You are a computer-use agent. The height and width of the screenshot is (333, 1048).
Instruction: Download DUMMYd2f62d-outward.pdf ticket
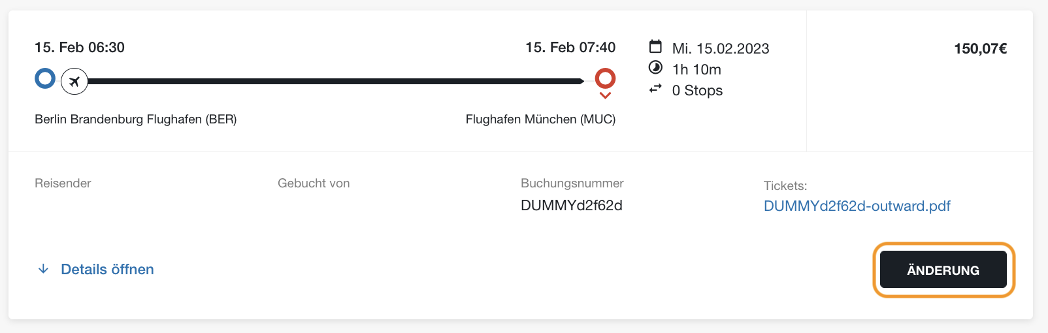coord(857,206)
